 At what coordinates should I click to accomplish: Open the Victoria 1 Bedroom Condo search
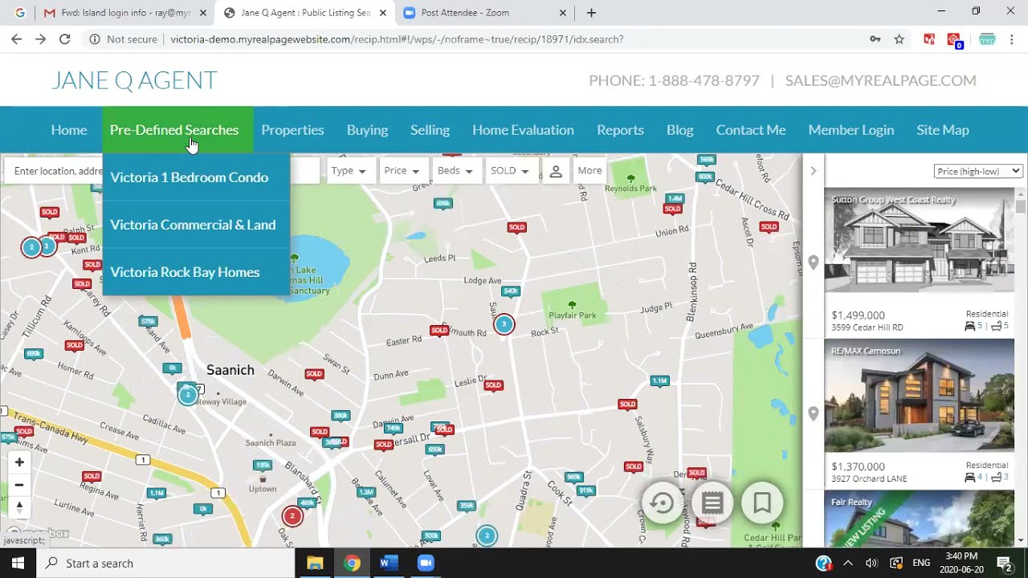coord(190,177)
